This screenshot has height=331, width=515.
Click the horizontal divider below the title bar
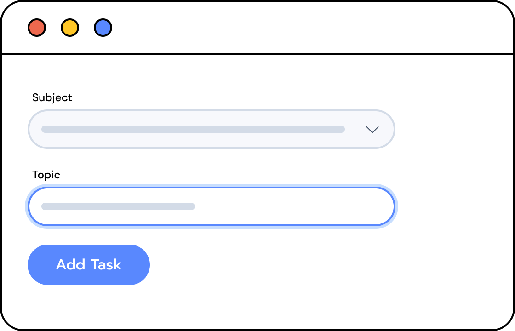click(x=257, y=54)
